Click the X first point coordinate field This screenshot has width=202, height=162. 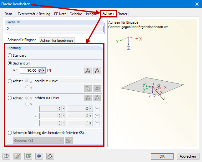tap(48, 109)
